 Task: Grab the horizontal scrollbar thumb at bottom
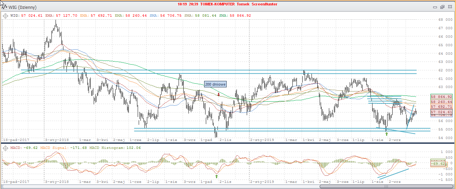[384, 186]
